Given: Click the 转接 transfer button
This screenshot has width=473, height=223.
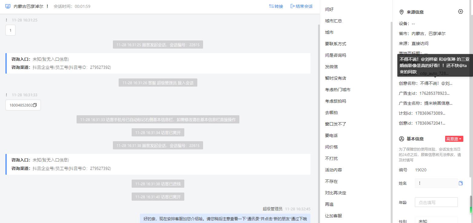Looking at the screenshot, I should point(276,6).
